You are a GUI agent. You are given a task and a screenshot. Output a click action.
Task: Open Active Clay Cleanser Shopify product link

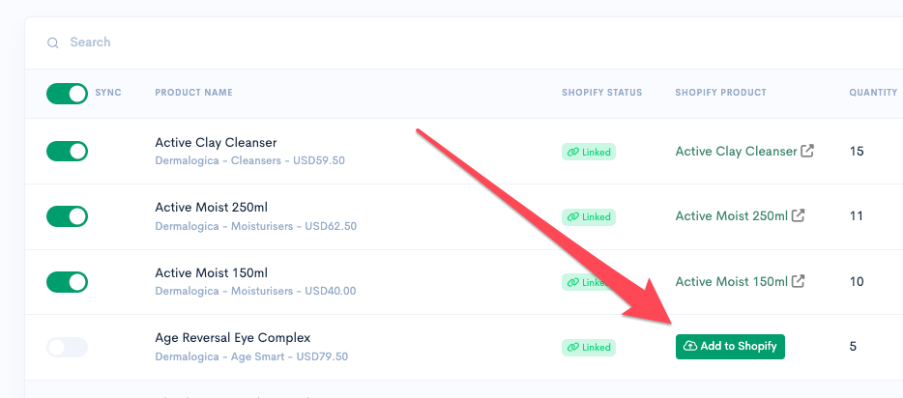[x=736, y=152]
